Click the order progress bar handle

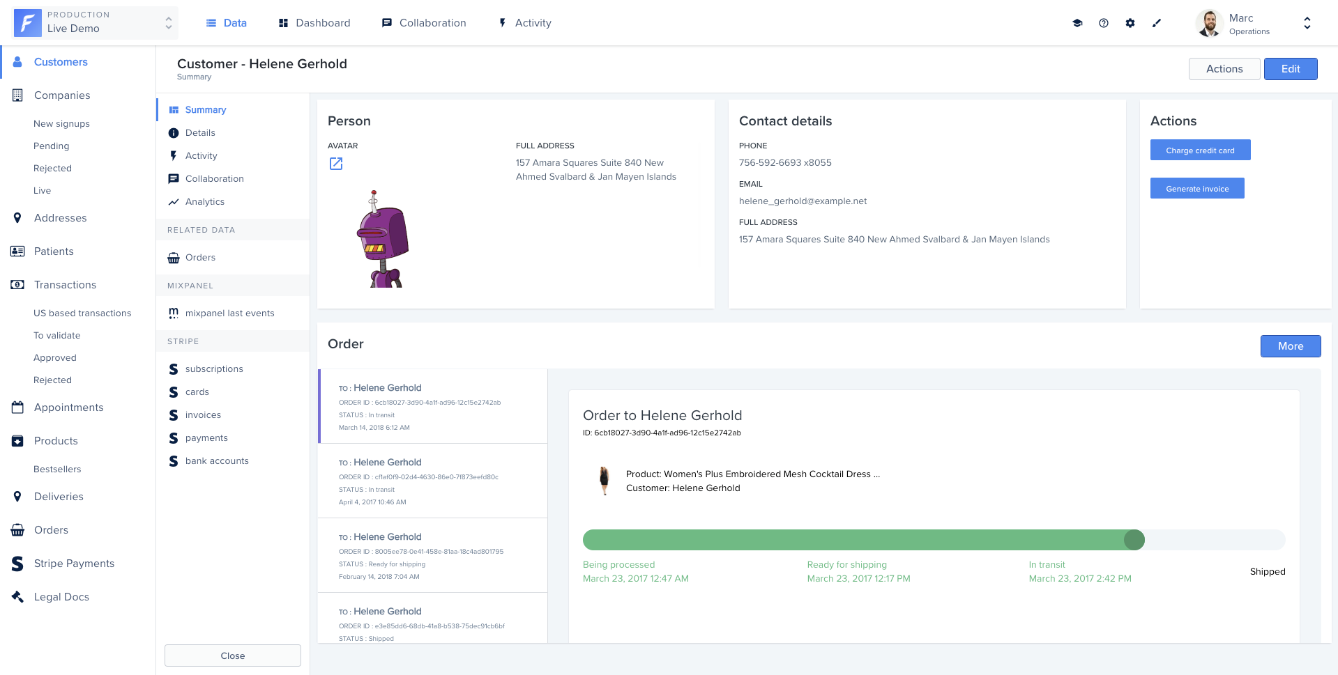point(1134,540)
